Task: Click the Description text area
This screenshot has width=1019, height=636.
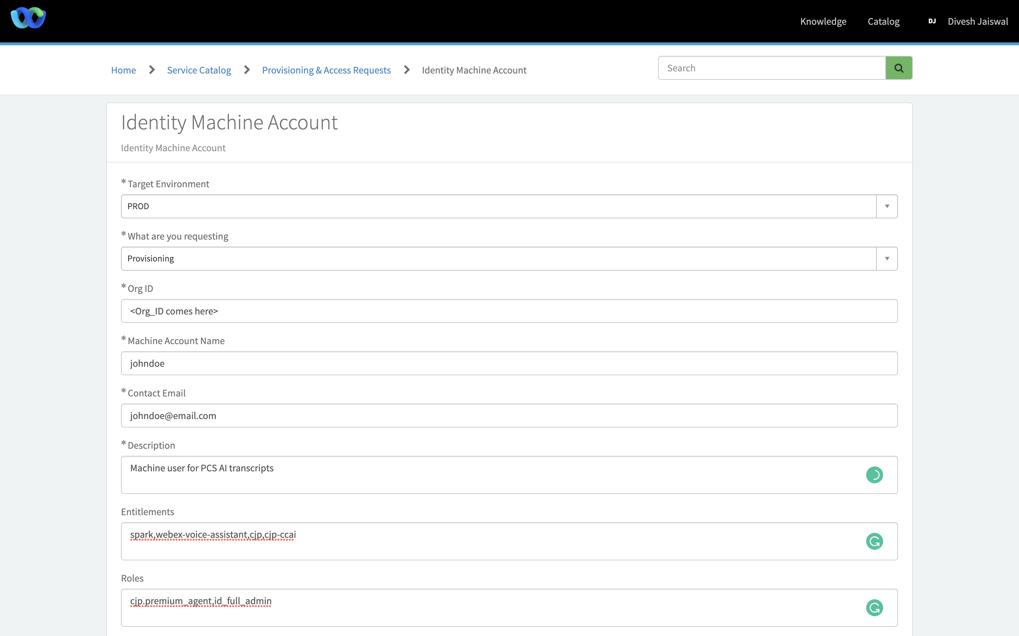Action: click(x=509, y=475)
